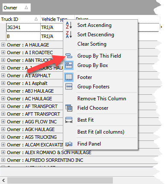Choose Clear Sorting from context menu
Screen dimensions: 165x184
click(92, 44)
